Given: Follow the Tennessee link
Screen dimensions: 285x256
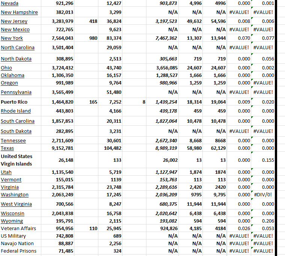Looking at the screenshot, I should [13, 140].
